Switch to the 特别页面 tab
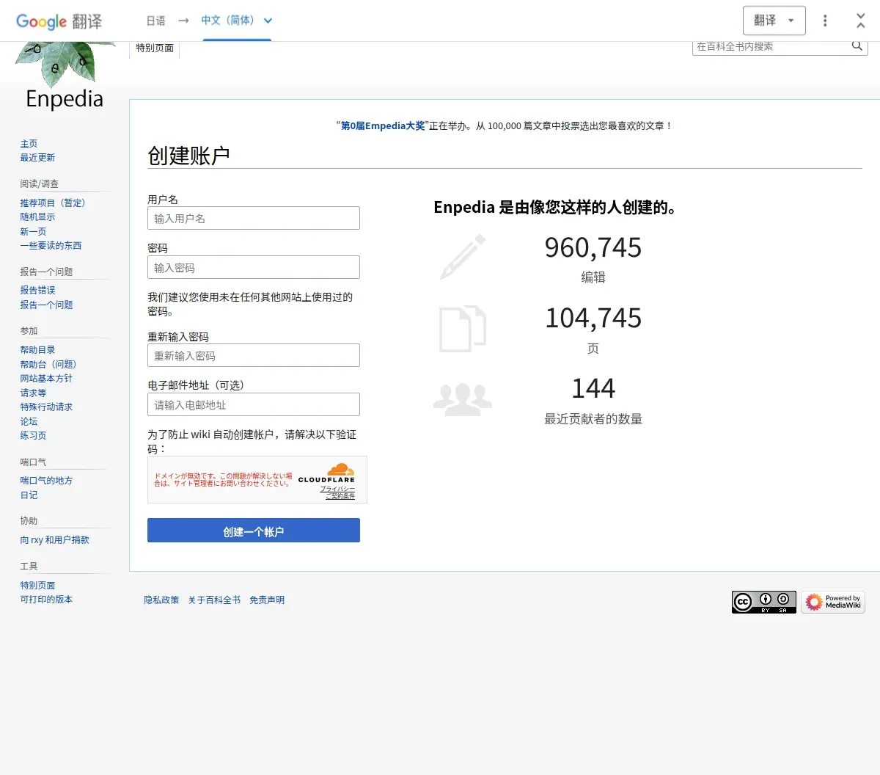Viewport: 880px width, 775px height. click(x=155, y=48)
